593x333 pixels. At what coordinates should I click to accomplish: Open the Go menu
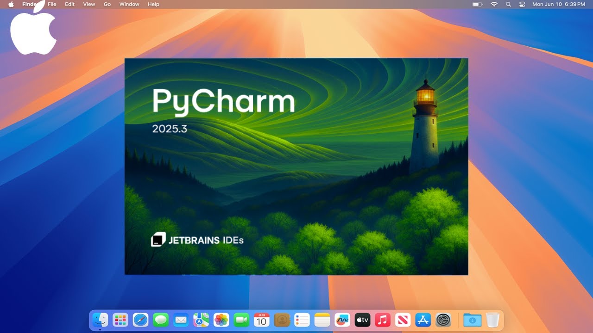pos(107,4)
